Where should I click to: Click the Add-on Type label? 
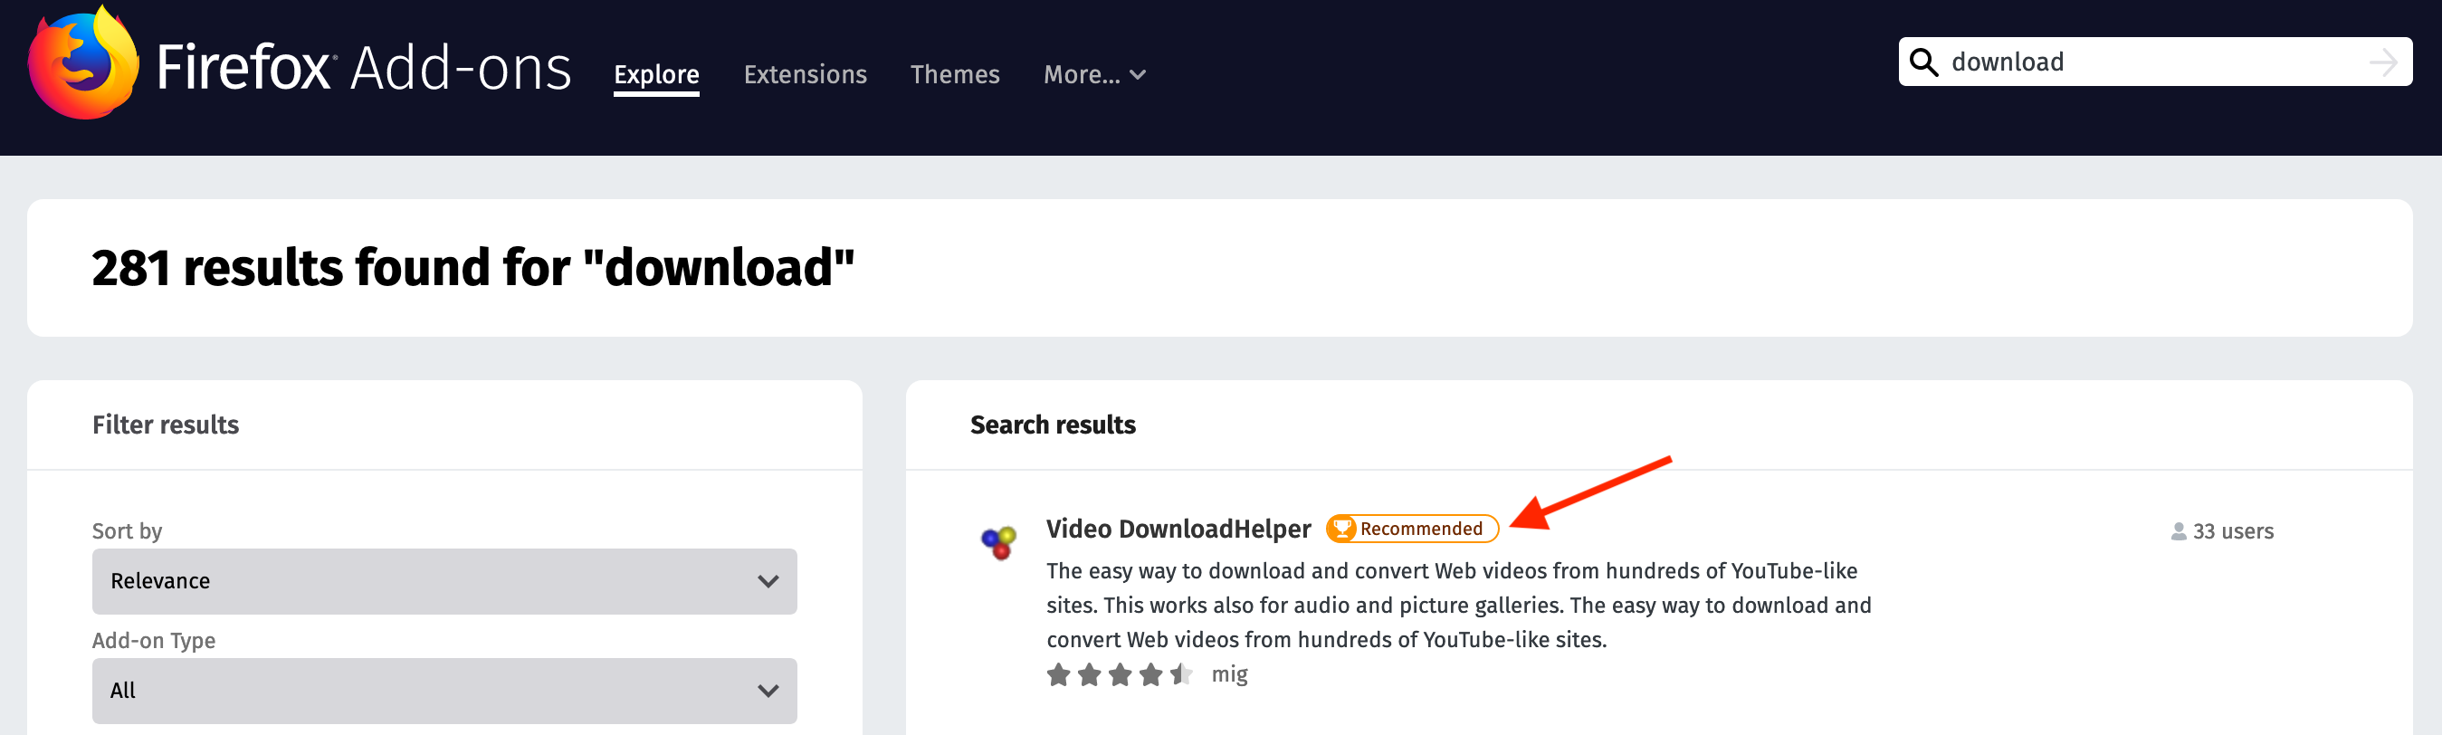click(154, 641)
